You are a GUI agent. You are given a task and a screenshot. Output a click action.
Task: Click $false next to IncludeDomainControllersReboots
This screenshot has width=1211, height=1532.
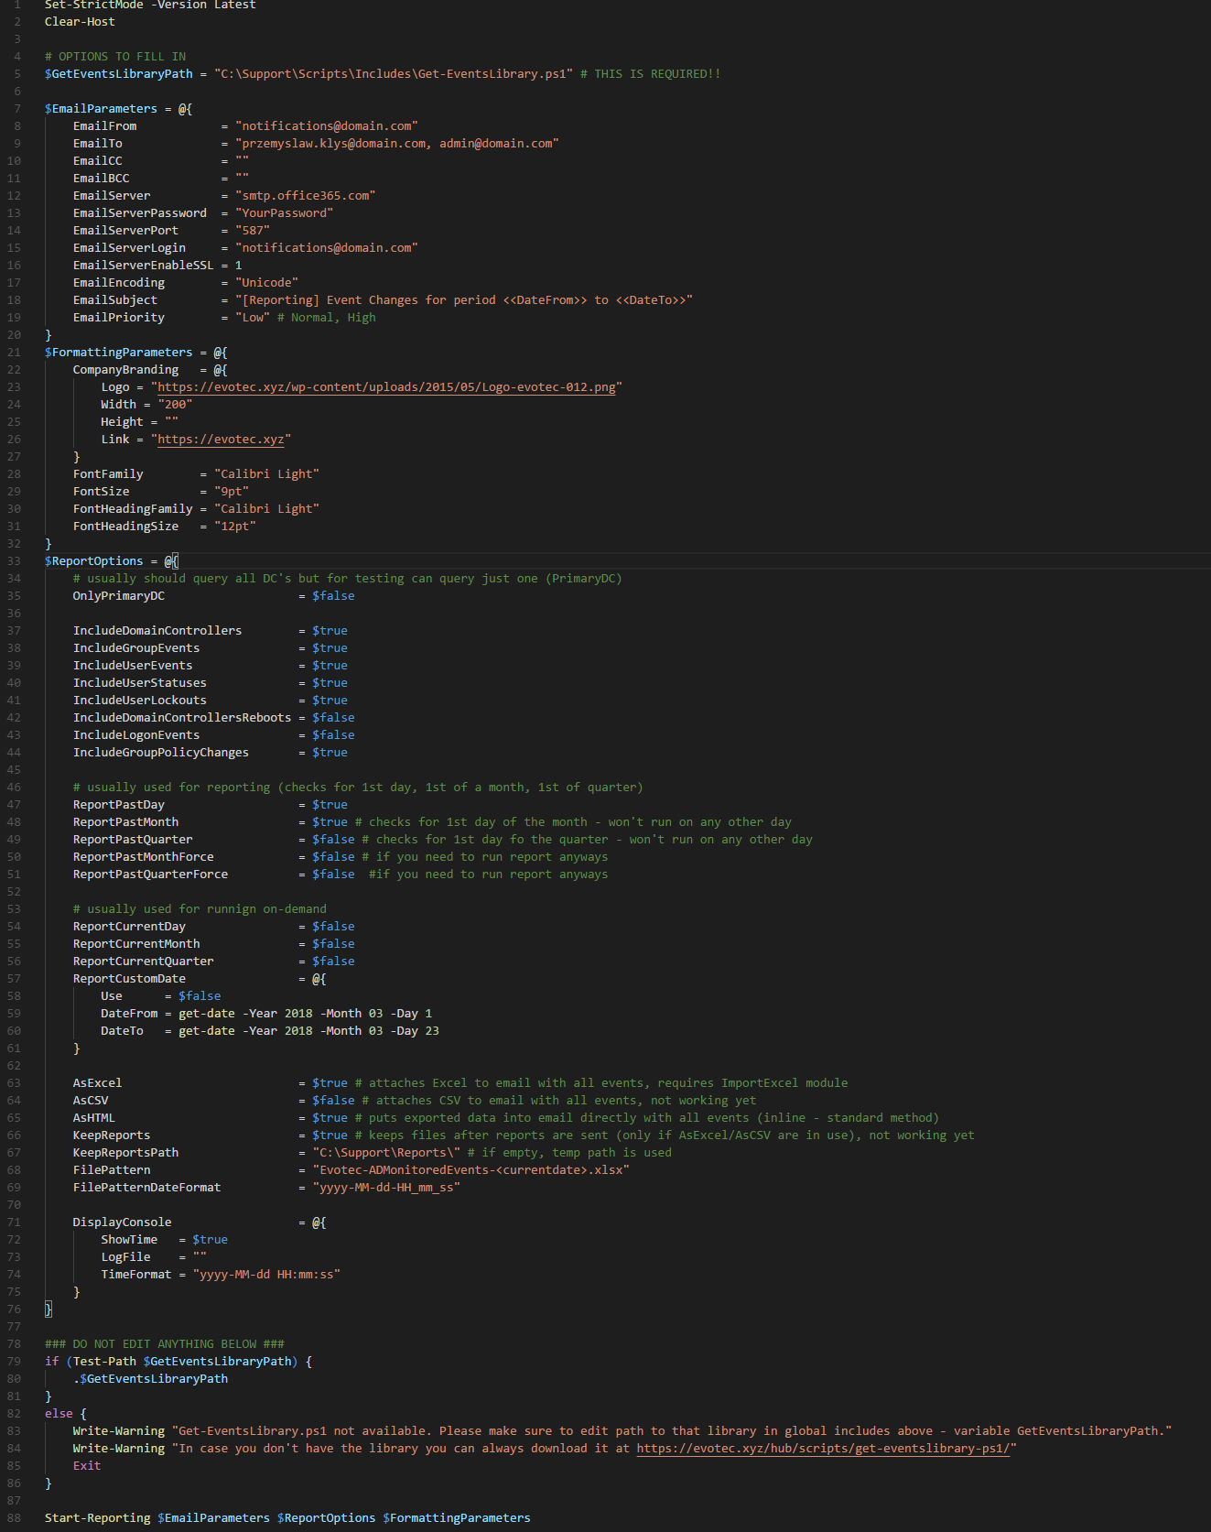click(x=333, y=718)
